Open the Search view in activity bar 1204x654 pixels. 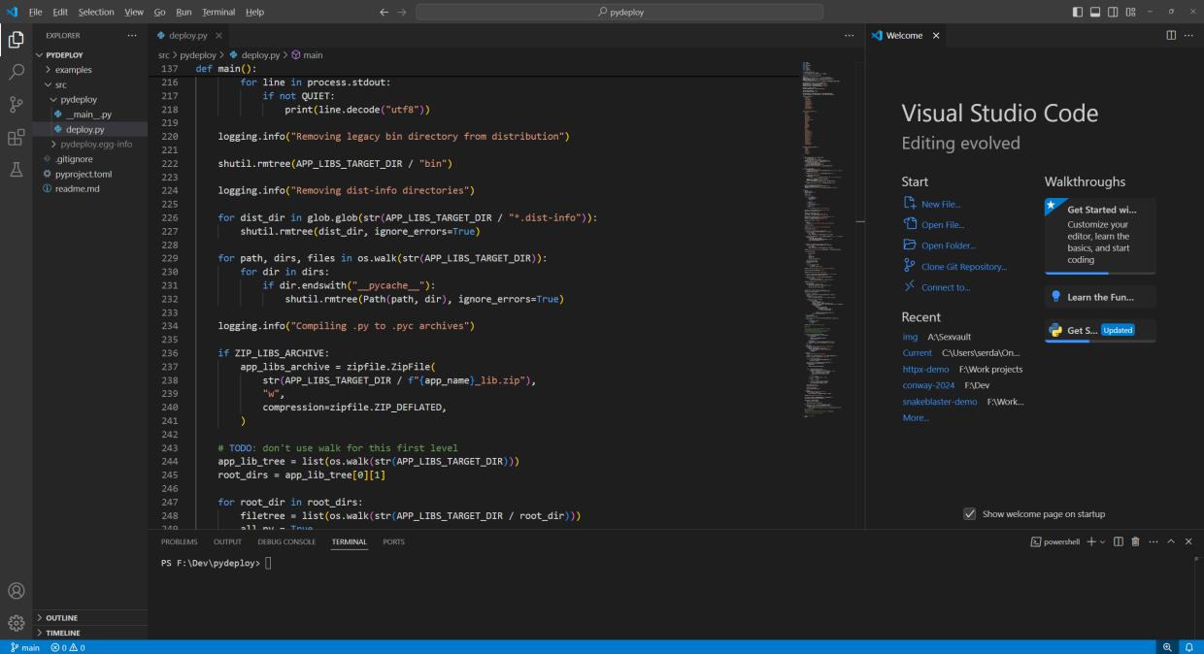[17, 72]
